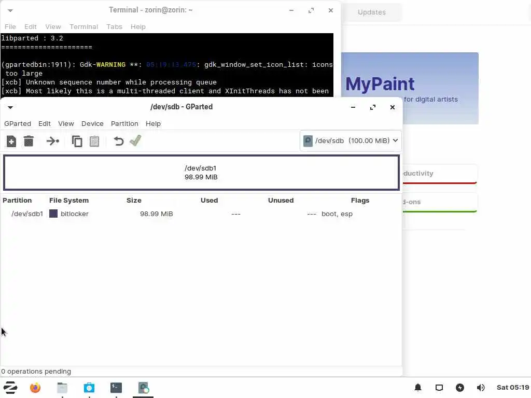This screenshot has height=398, width=531.
Task: Click the File System column header
Action: click(x=69, y=201)
